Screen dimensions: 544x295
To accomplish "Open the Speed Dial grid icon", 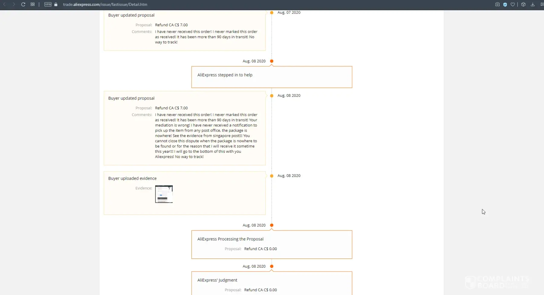I will (x=33, y=5).
